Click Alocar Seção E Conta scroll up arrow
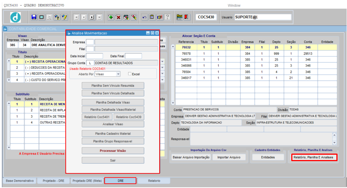The height and width of the screenshot is (188, 347). pos(173,47)
